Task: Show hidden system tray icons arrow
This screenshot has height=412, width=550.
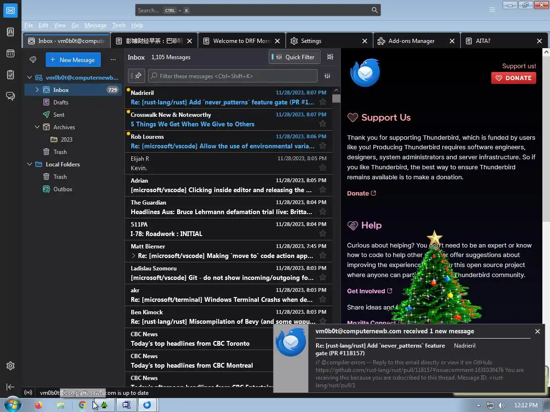Action: pyautogui.click(x=478, y=405)
